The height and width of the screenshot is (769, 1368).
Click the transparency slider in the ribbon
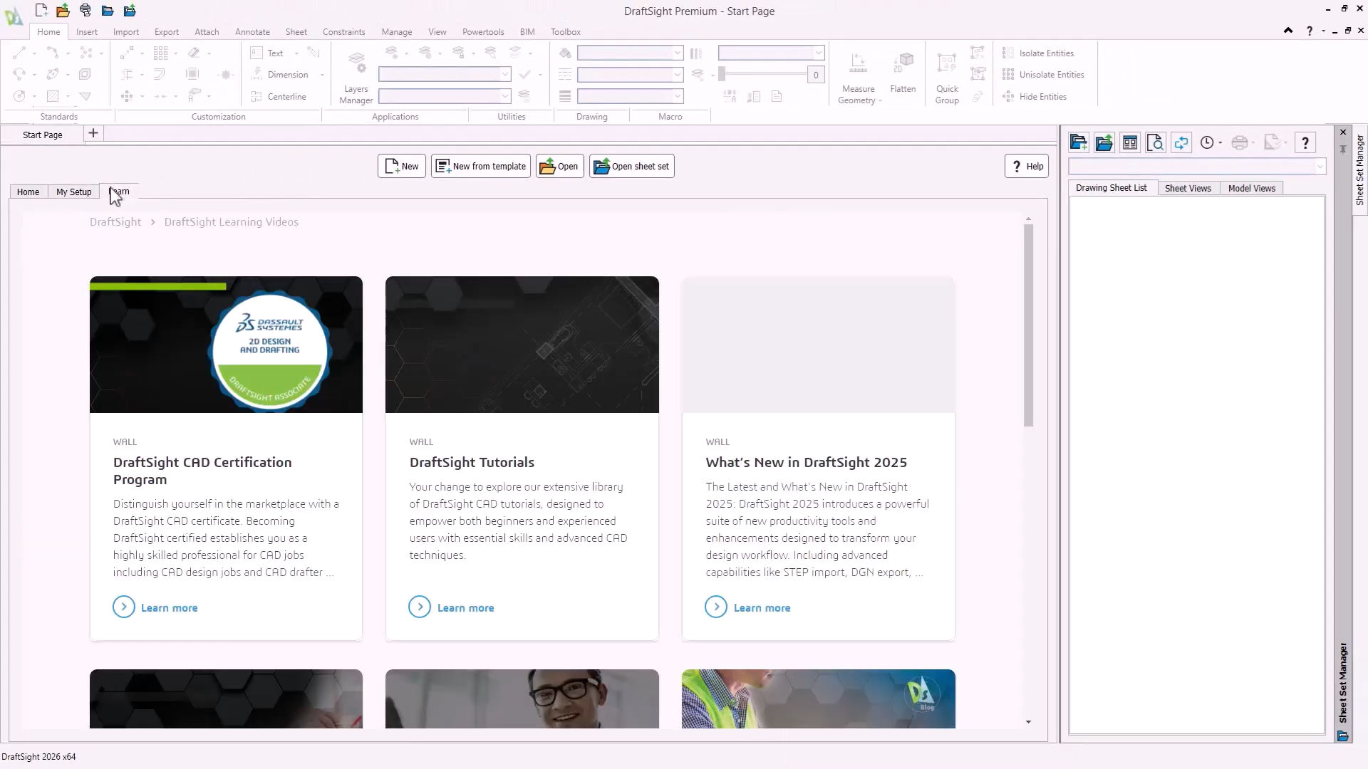click(x=762, y=74)
